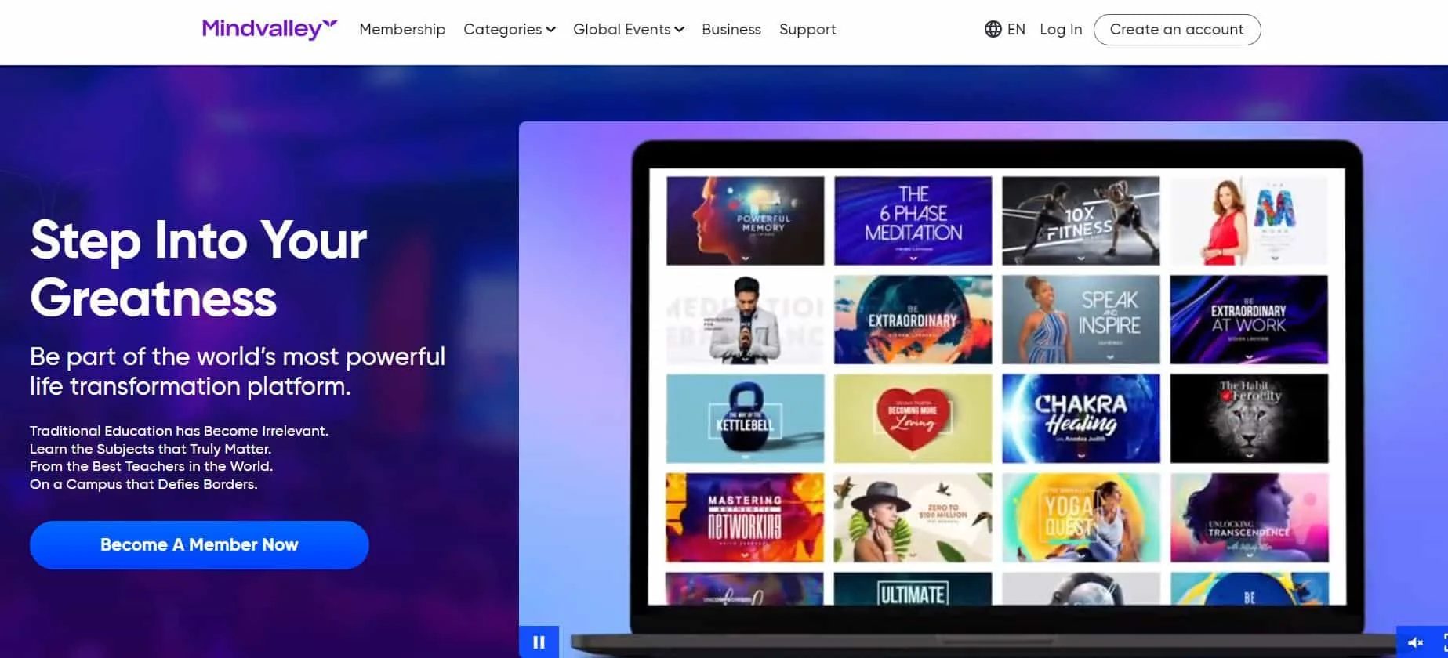Select the Powerful Memory course thumbnail
The height and width of the screenshot is (658, 1448).
click(745, 220)
